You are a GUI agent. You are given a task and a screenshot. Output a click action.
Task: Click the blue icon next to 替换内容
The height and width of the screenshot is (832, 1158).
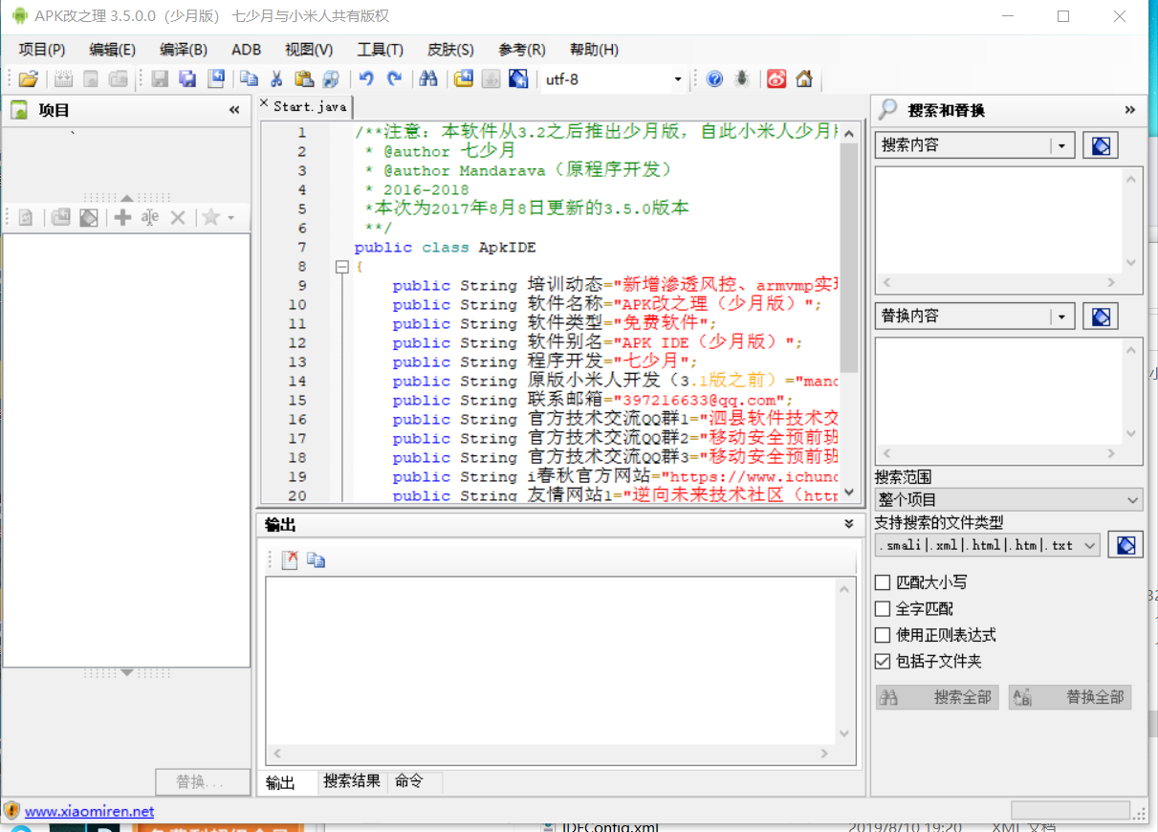pos(1101,316)
